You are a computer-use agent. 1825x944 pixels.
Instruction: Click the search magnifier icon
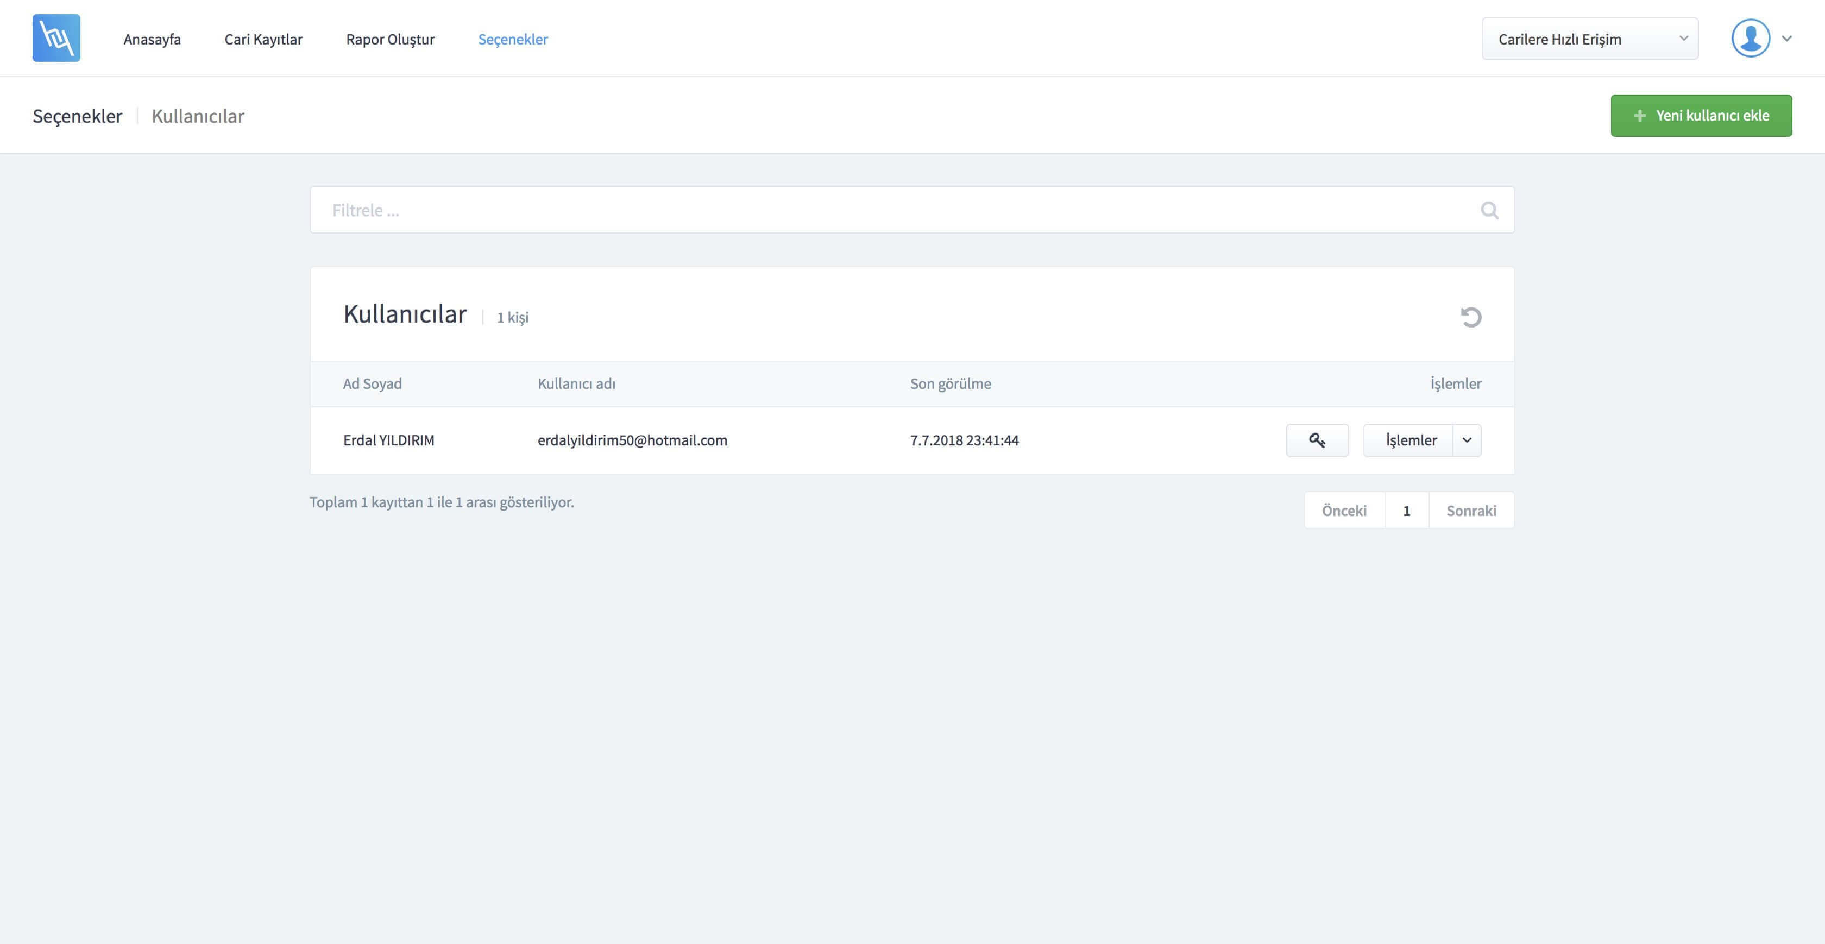pyautogui.click(x=1489, y=211)
